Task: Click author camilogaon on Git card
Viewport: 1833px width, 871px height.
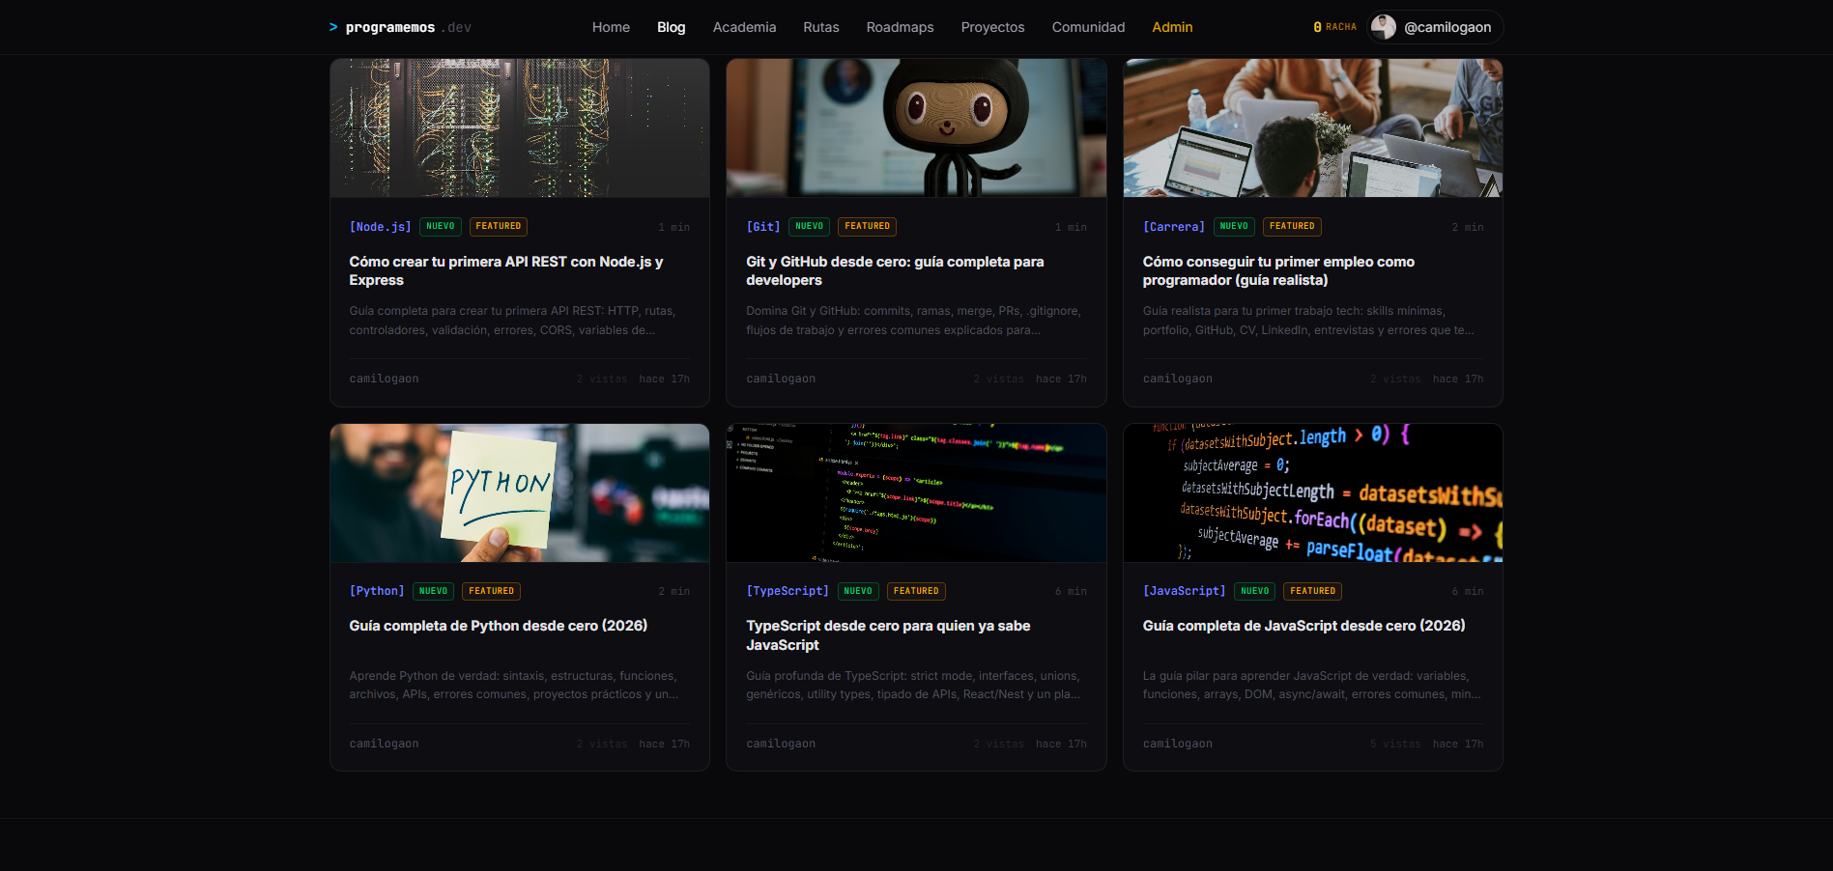Action: click(781, 379)
